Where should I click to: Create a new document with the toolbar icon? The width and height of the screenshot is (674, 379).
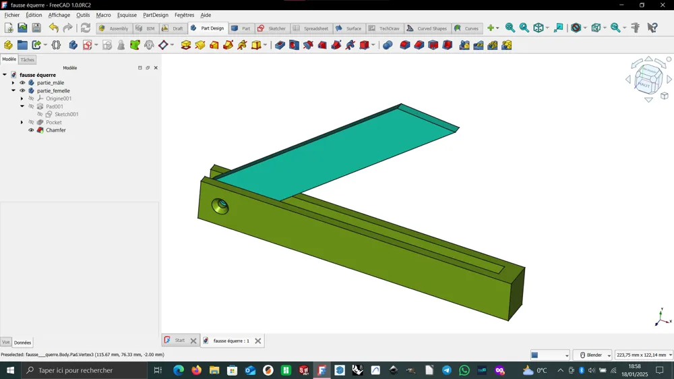(9, 28)
